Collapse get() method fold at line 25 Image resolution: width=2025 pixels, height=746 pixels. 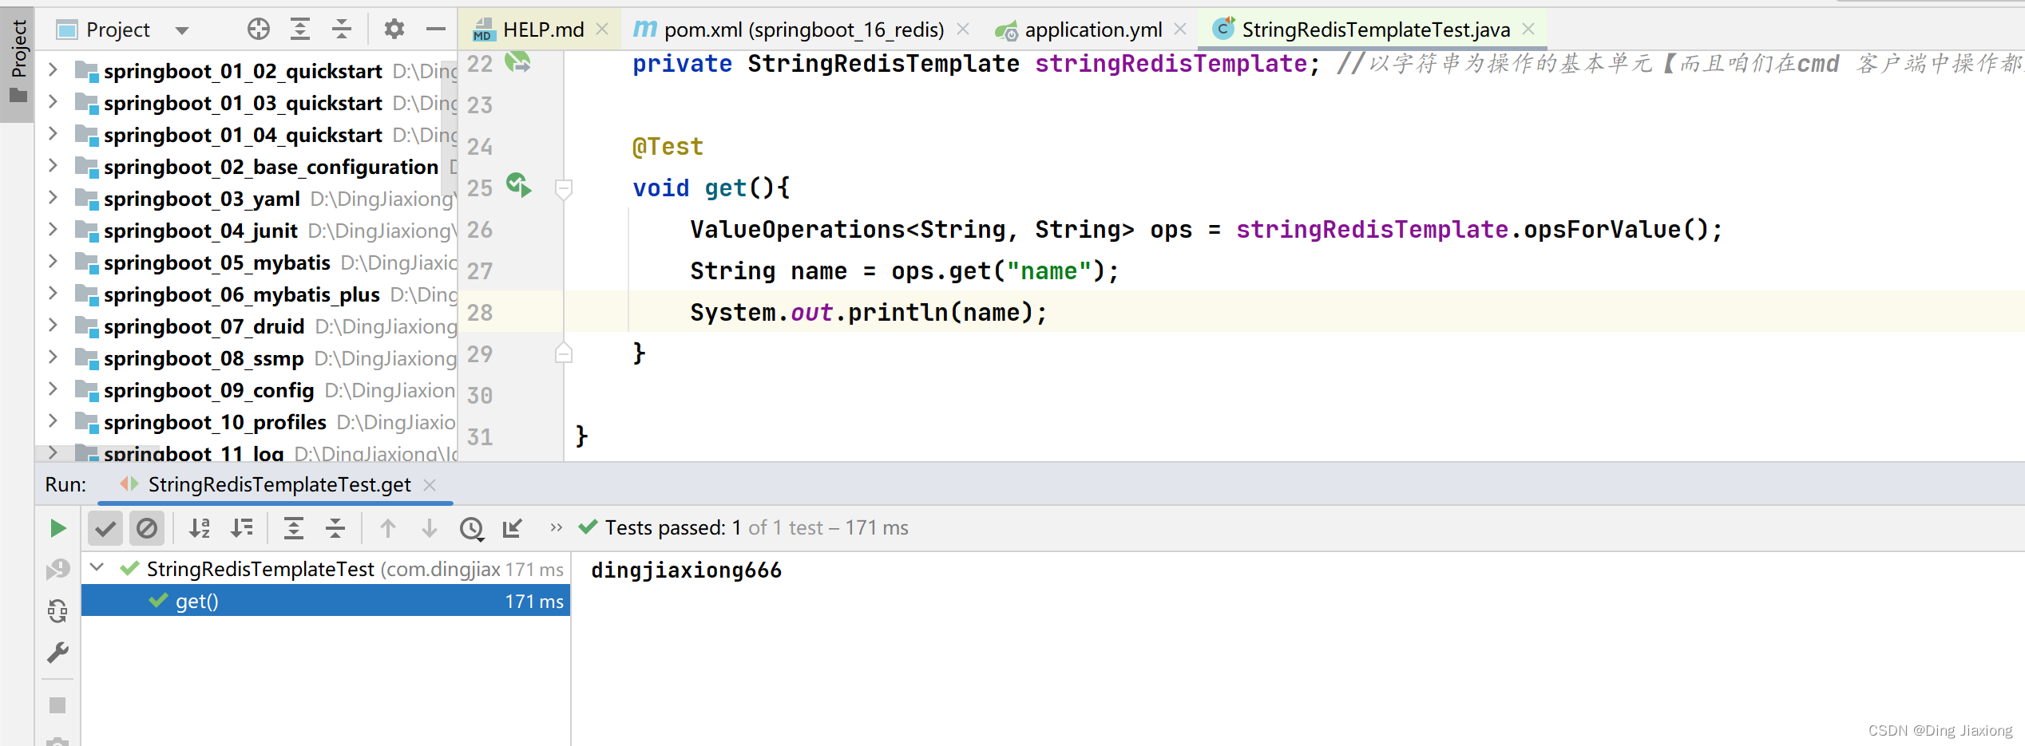(x=564, y=188)
